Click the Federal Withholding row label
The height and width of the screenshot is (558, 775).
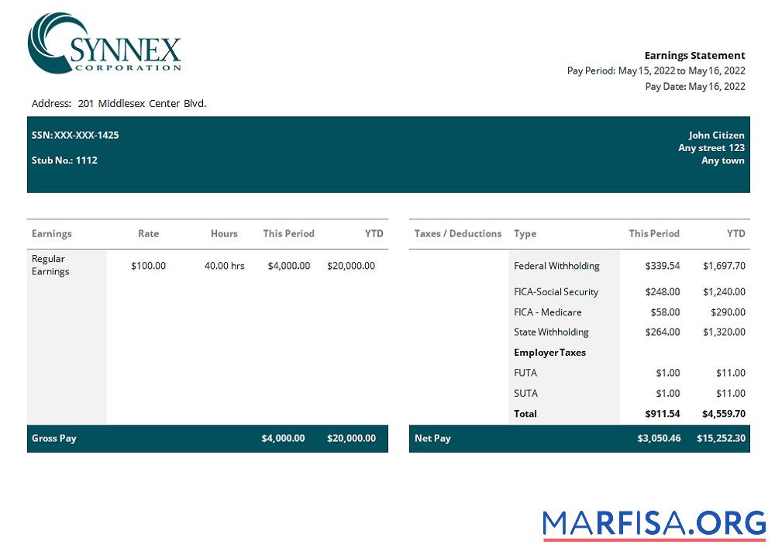click(556, 265)
